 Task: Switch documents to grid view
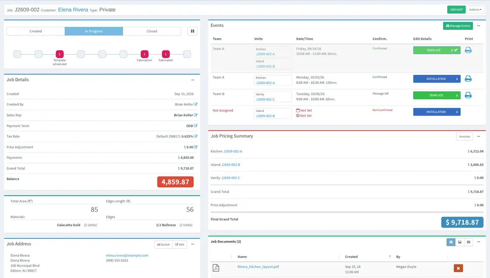coord(468,242)
